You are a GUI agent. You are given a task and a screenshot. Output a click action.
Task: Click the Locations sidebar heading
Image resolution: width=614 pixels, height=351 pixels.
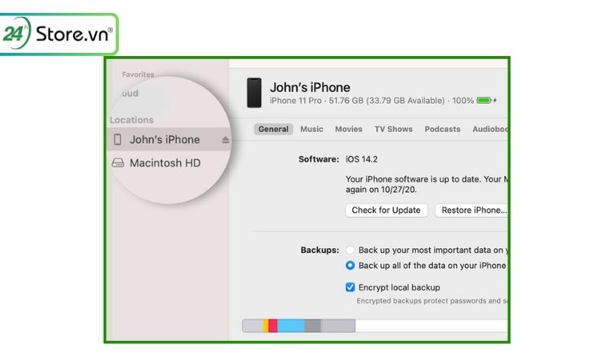pyautogui.click(x=131, y=120)
